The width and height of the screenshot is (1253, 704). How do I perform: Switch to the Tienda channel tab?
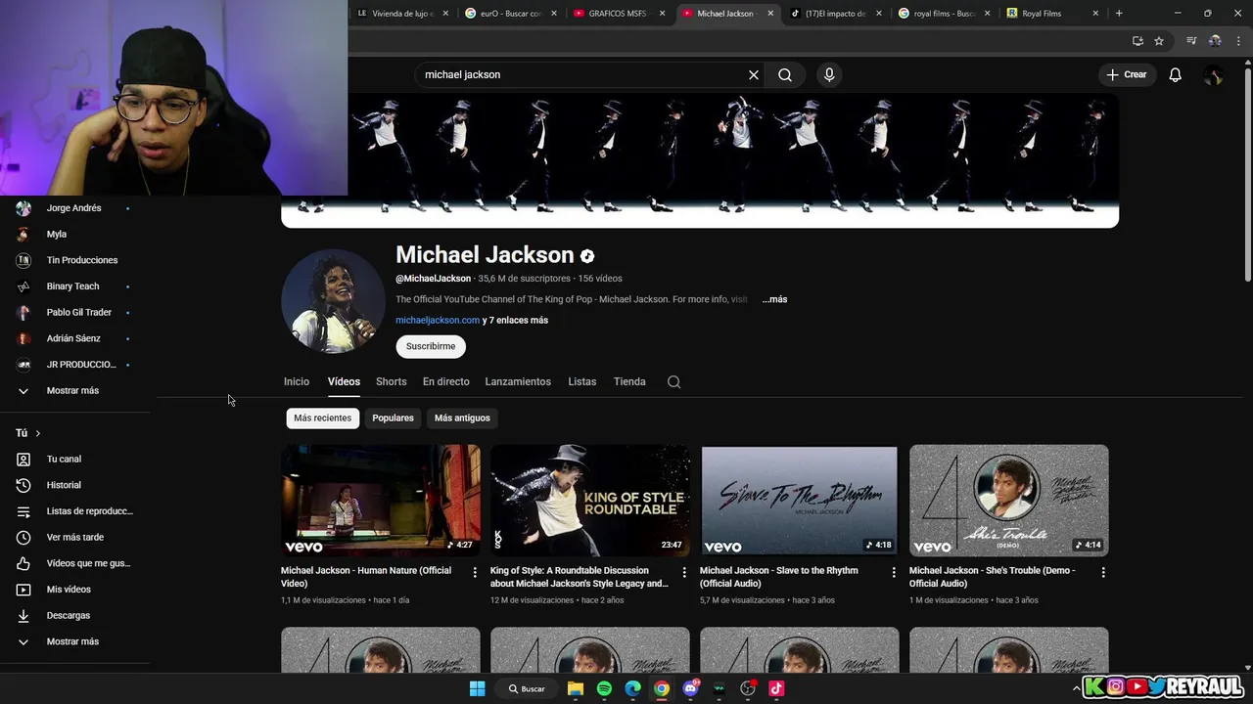click(x=629, y=382)
